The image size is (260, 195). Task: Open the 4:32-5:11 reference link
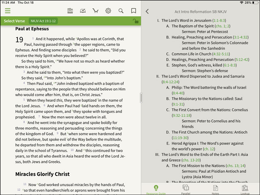tap(221, 54)
